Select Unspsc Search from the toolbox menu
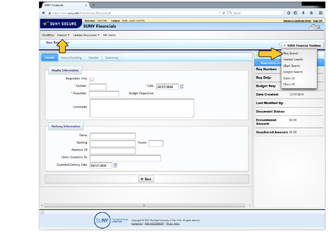 pyautogui.click(x=293, y=72)
